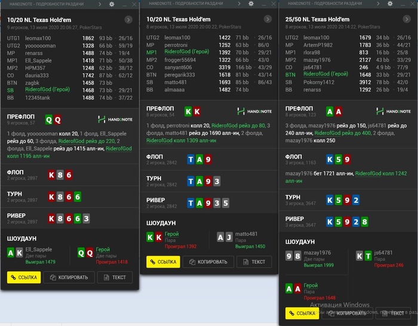Image resolution: width=418 pixels, height=326 pixels.
Task: Click title bar arrow in right window
Action: click(378, 4)
